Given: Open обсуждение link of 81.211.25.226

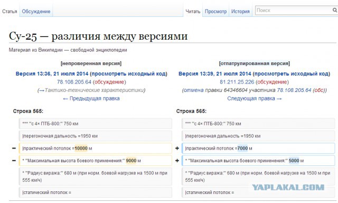Looking at the screenshot, I should coord(272,82).
